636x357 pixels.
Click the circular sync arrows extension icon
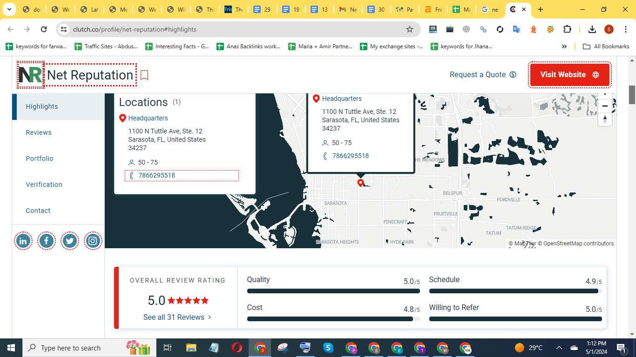click(500, 29)
